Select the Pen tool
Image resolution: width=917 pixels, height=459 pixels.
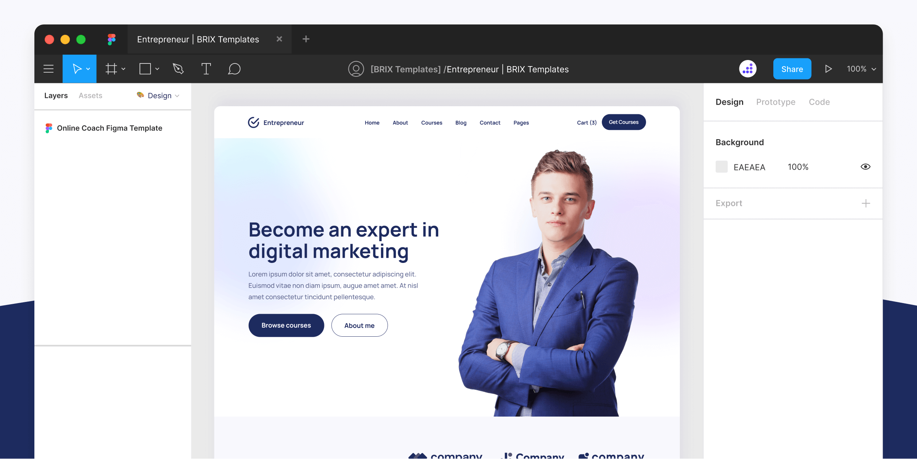pos(178,68)
